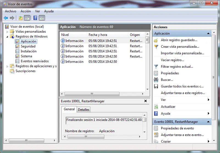Click Crear vista personalizada action
220x153 pixels.
pos(180,47)
